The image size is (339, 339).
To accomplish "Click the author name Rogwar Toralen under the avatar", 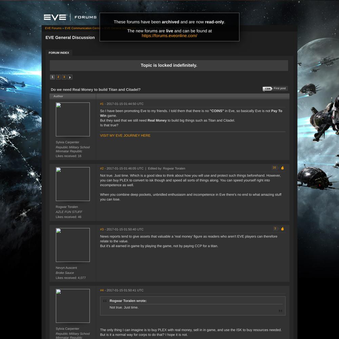I will click(67, 207).
